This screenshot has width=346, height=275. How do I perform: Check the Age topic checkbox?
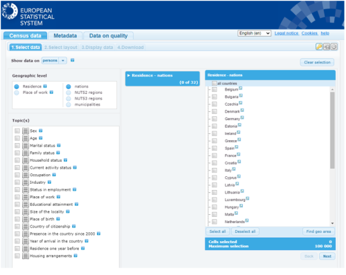click(17, 138)
